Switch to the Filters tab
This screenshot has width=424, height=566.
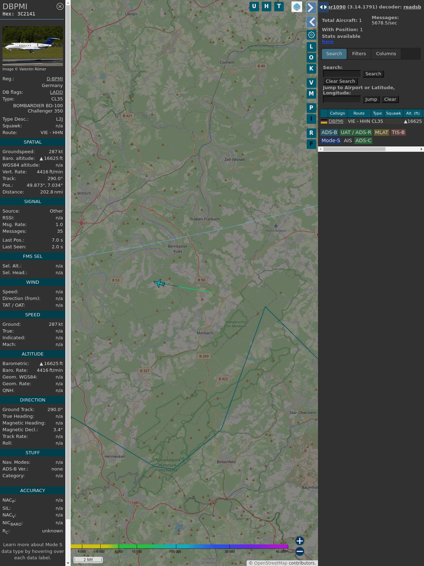pos(359,54)
